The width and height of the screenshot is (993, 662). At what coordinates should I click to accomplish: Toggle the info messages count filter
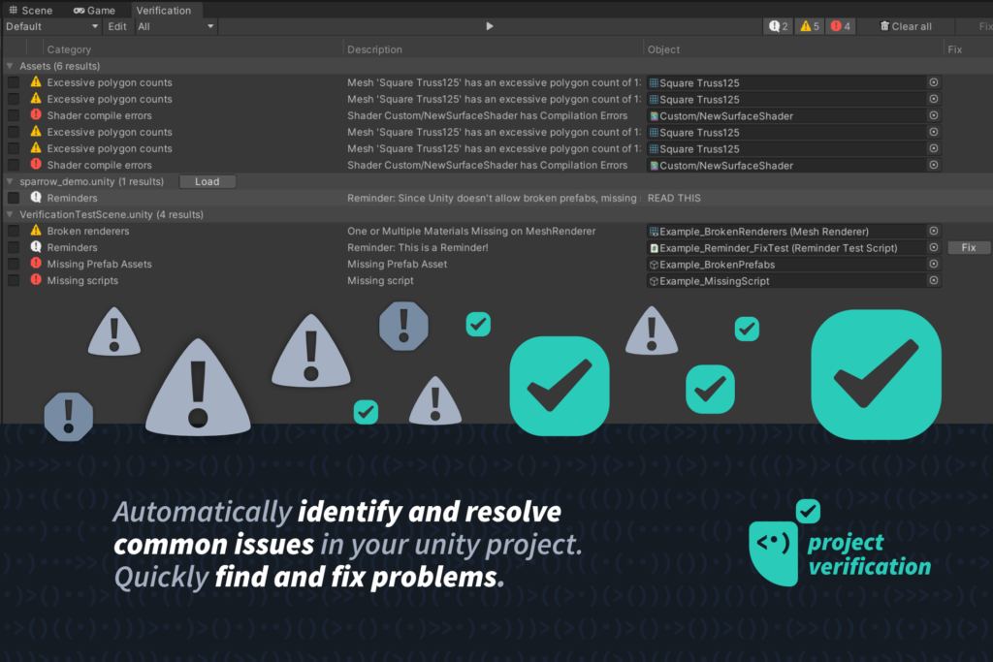click(x=779, y=26)
